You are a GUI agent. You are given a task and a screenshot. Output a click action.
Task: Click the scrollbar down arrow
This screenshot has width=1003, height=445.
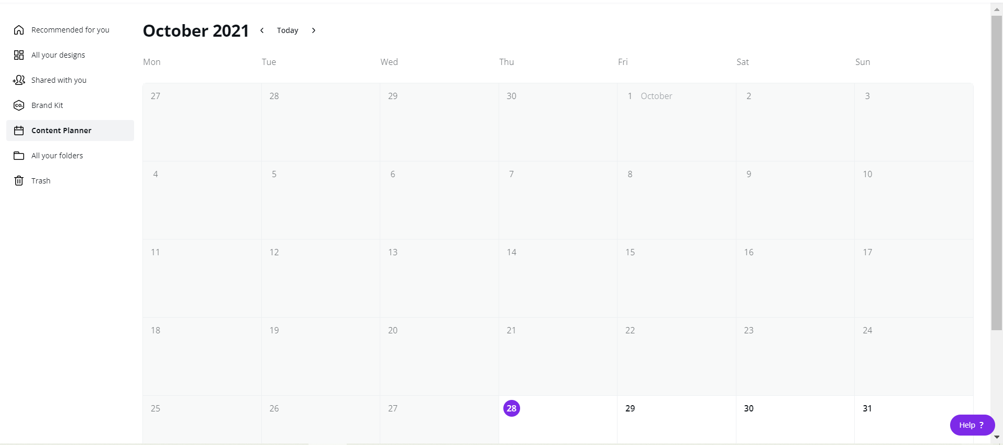pyautogui.click(x=997, y=437)
